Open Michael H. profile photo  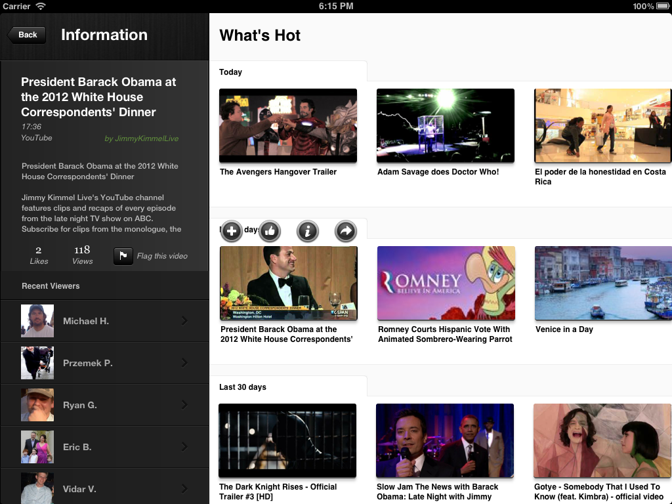click(x=37, y=320)
